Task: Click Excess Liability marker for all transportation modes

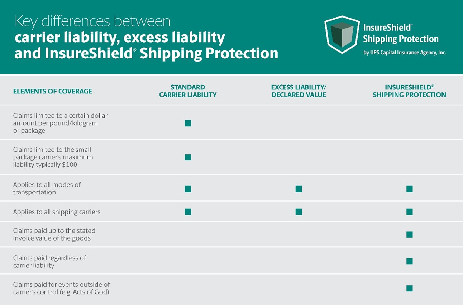Action: point(299,189)
